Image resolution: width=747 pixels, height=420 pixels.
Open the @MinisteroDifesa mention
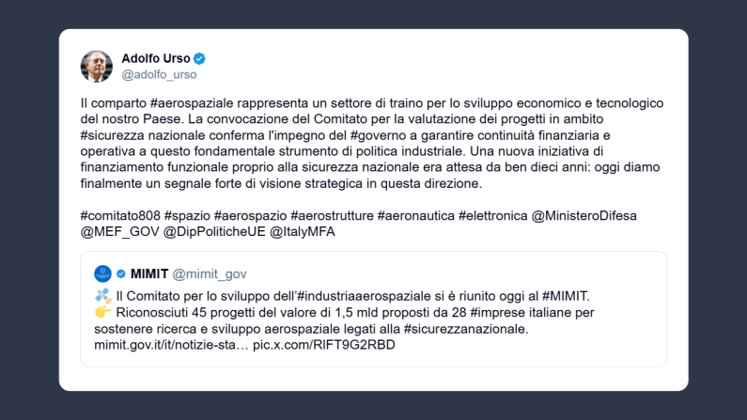pos(584,215)
